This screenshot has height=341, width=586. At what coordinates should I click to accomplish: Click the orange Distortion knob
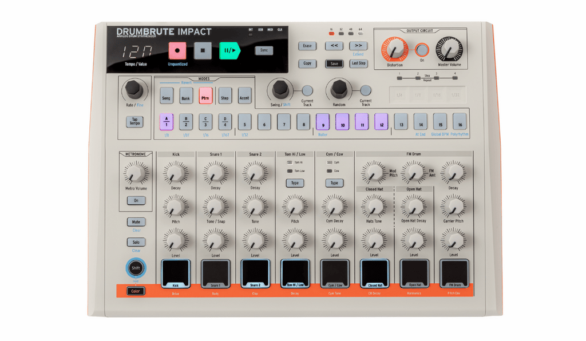[395, 50]
